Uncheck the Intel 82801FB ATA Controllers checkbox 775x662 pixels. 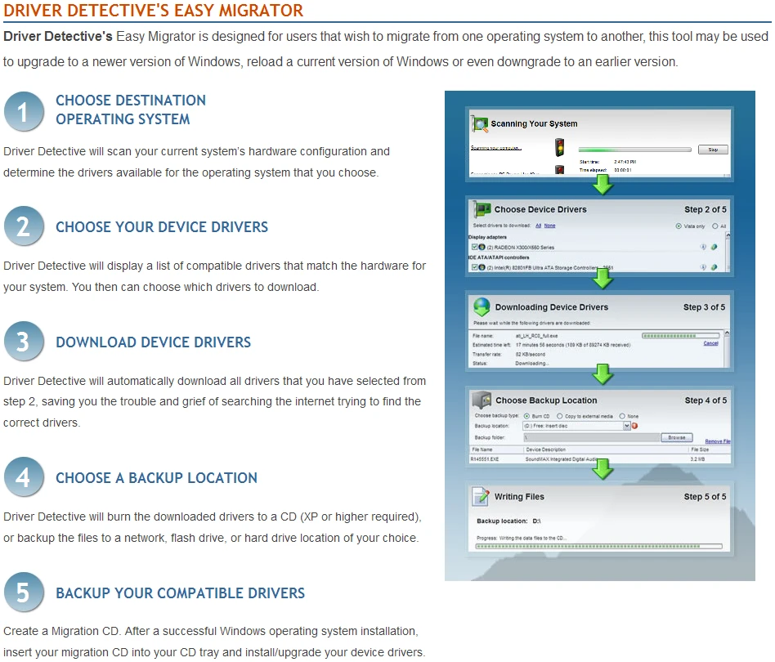click(x=474, y=267)
